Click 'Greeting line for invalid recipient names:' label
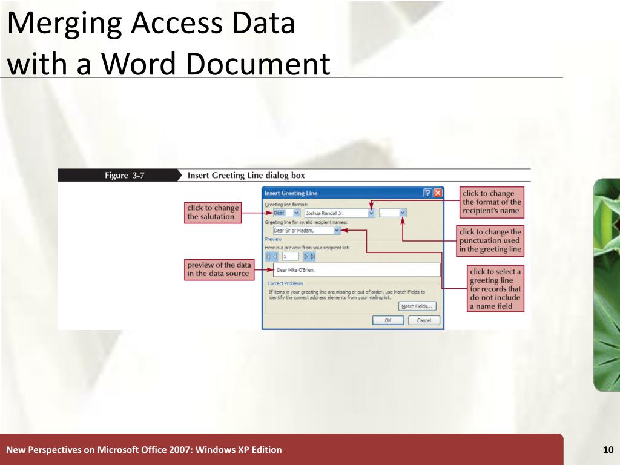The image size is (620, 465). (306, 222)
